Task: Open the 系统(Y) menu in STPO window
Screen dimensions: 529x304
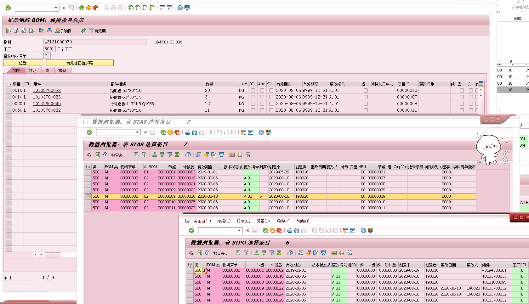Action: pos(283,221)
